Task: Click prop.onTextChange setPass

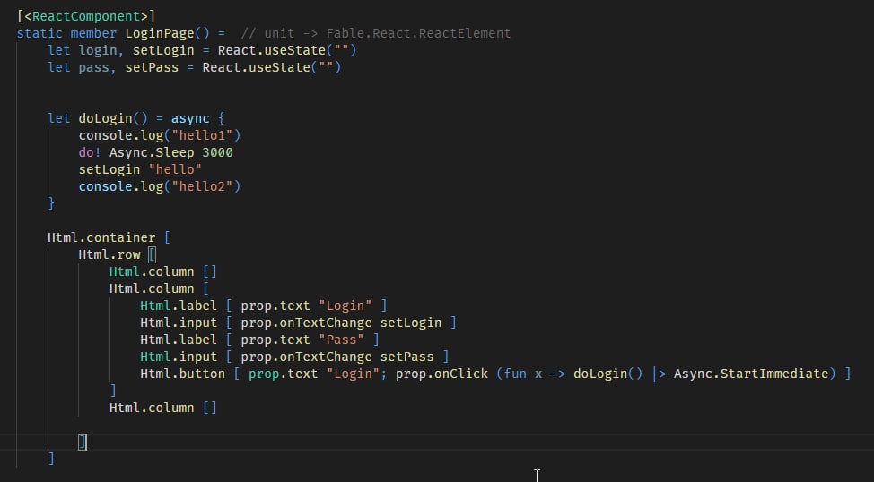Action: (337, 357)
